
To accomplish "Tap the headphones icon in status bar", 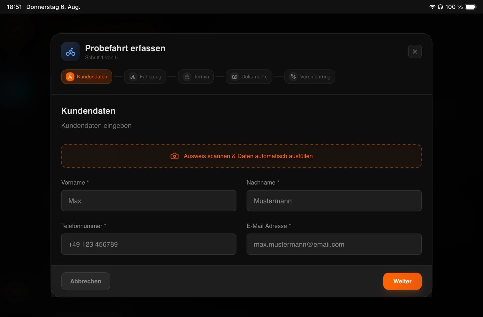I will (x=440, y=7).
